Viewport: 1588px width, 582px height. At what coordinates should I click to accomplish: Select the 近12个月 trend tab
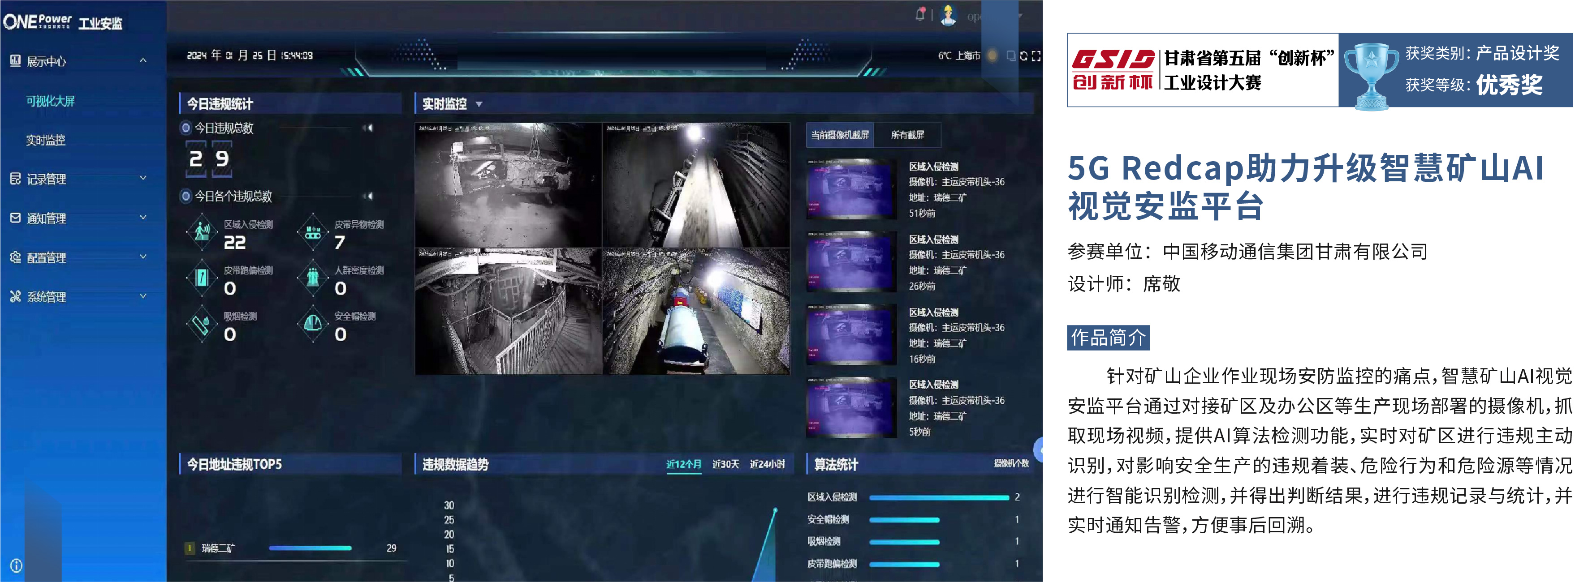(684, 464)
